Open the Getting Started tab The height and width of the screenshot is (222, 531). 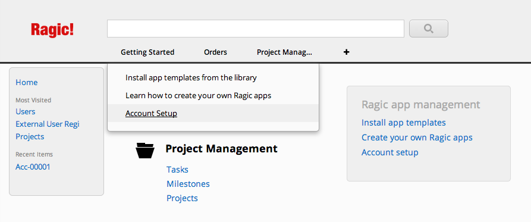click(147, 52)
